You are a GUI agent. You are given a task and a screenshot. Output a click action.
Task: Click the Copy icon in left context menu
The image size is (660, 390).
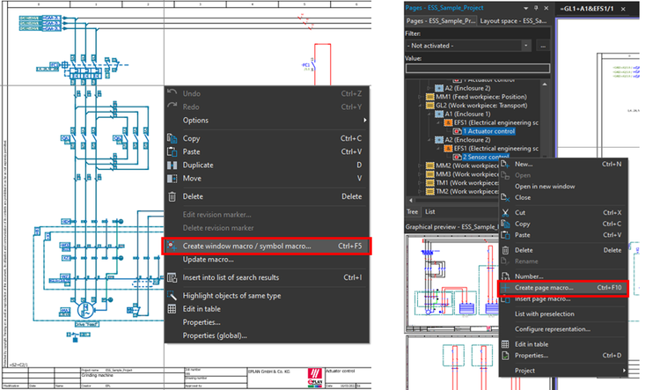[x=172, y=138]
